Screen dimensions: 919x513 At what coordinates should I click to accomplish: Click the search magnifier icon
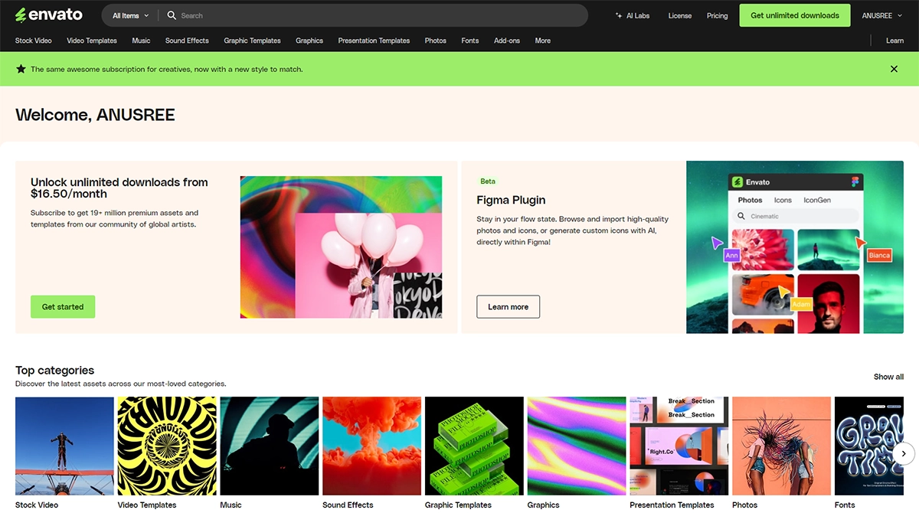click(x=172, y=15)
